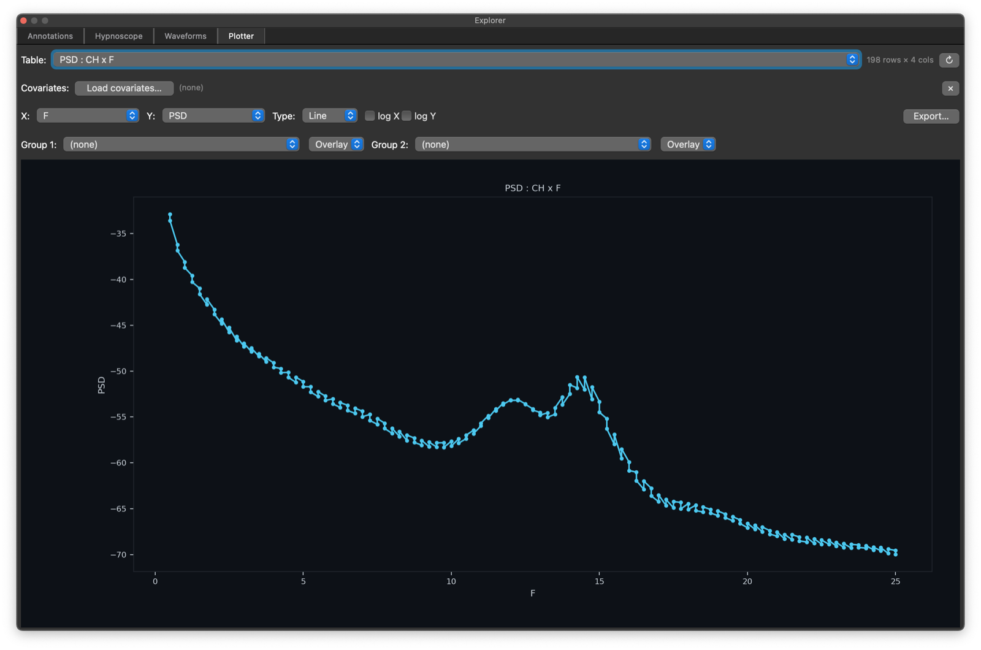Click the red close window button
The image size is (981, 650).
pos(24,20)
